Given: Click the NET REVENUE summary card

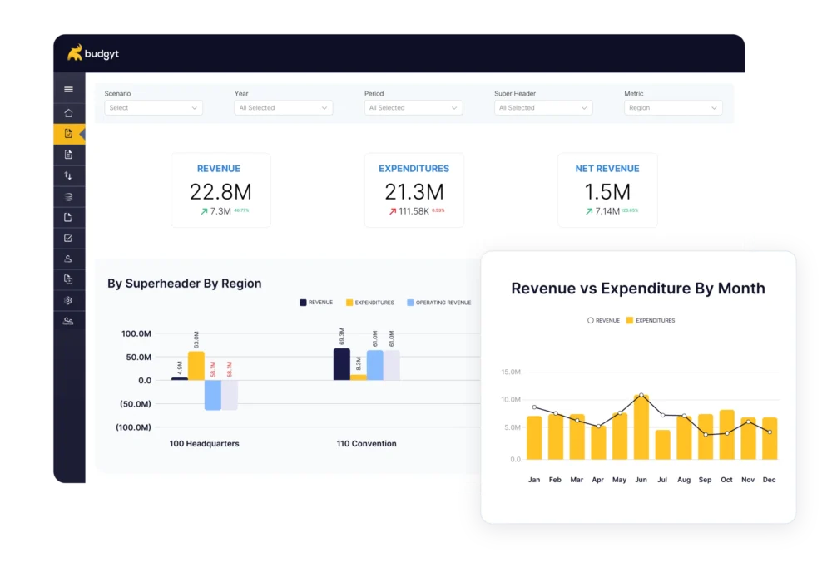Looking at the screenshot, I should 607,190.
